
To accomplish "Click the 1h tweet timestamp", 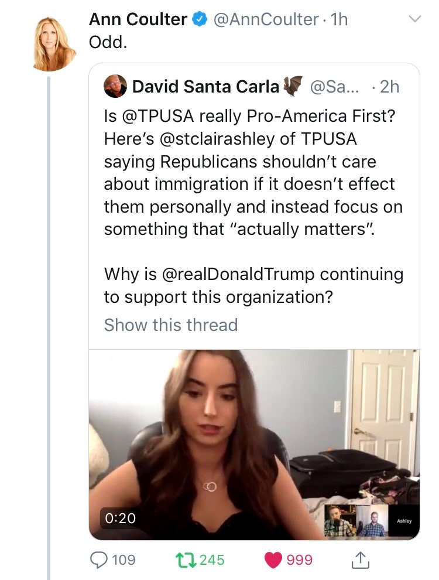I will [x=339, y=19].
